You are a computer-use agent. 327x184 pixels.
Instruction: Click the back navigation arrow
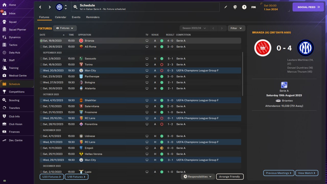click(x=40, y=7)
